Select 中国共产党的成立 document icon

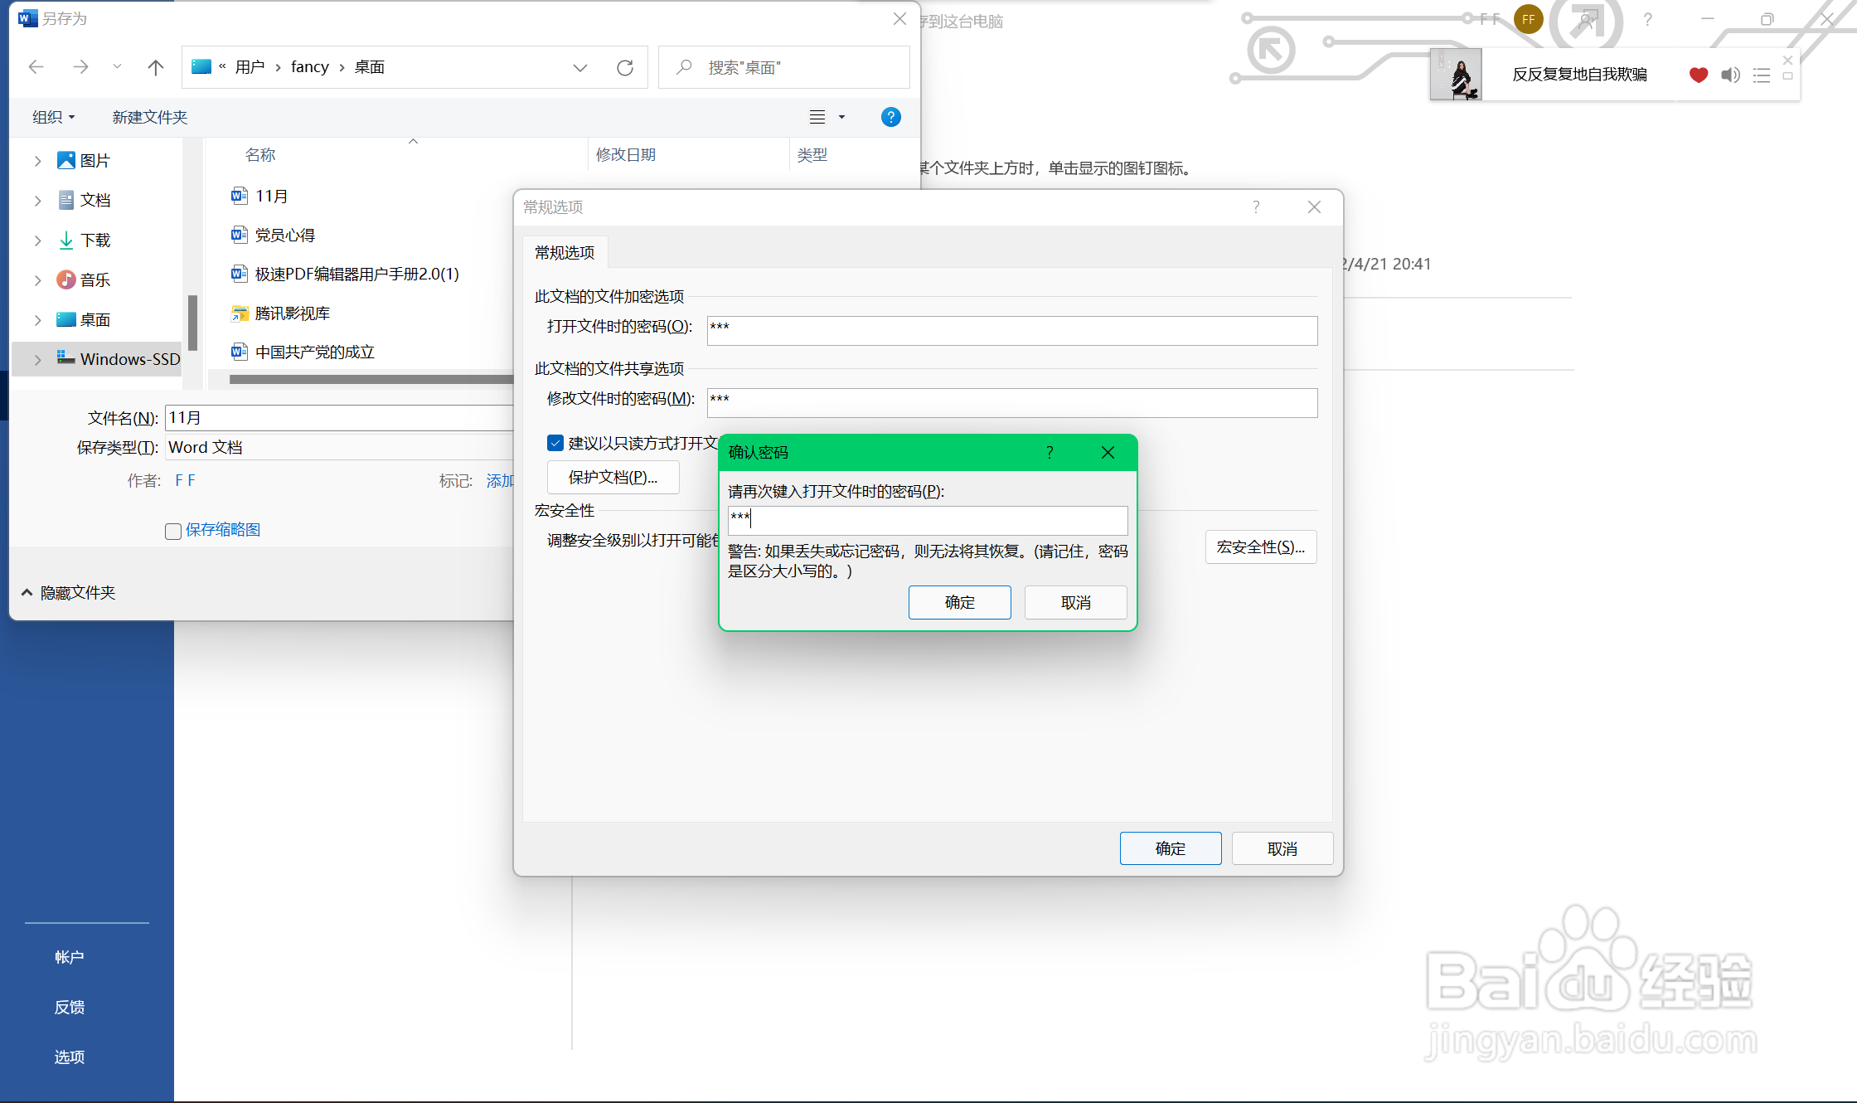point(240,352)
